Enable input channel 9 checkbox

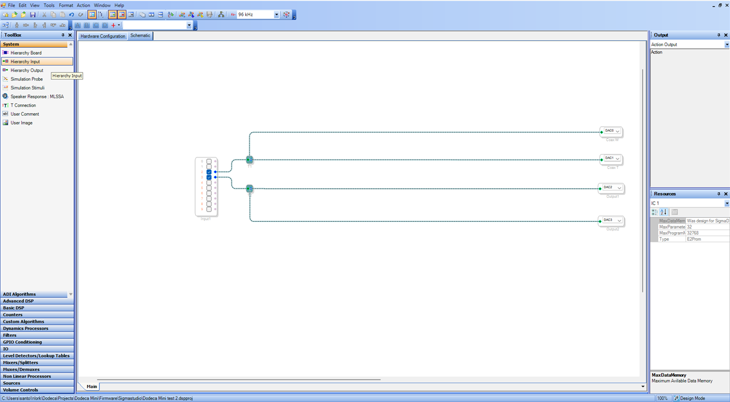click(x=209, y=209)
